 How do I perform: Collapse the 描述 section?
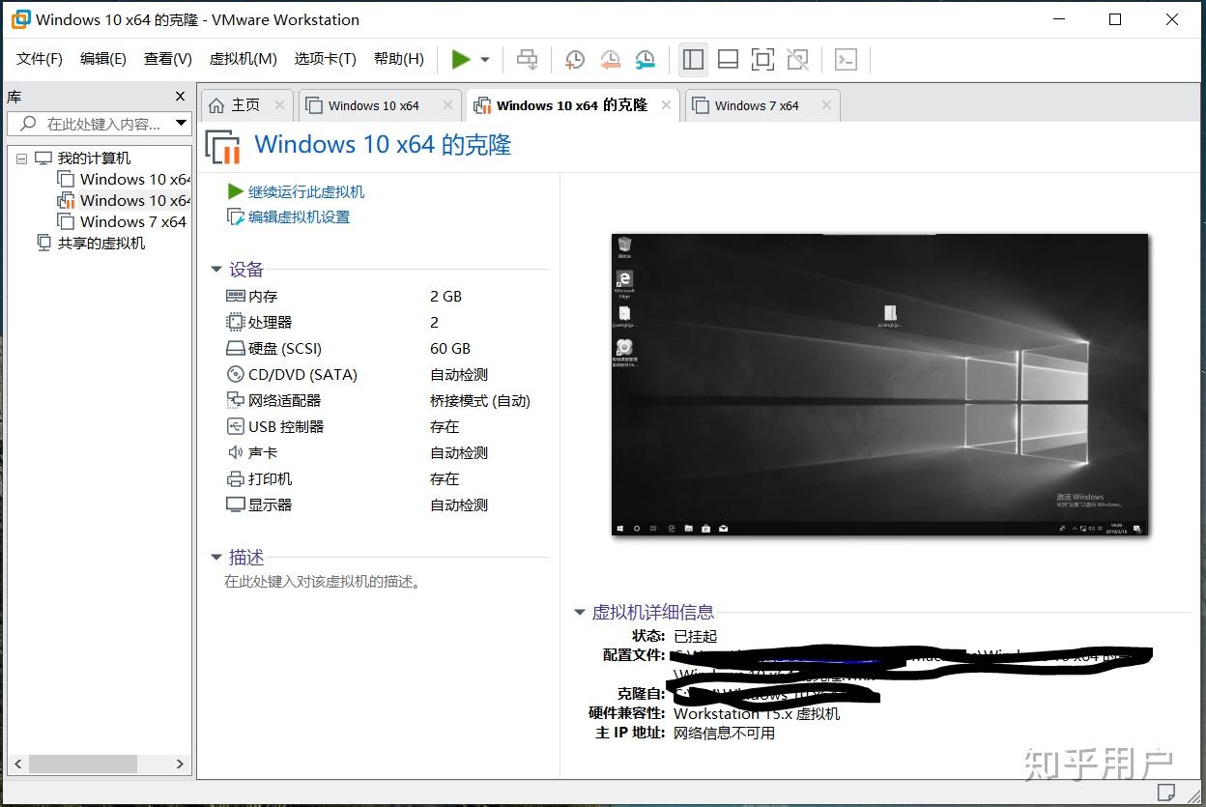coord(216,557)
